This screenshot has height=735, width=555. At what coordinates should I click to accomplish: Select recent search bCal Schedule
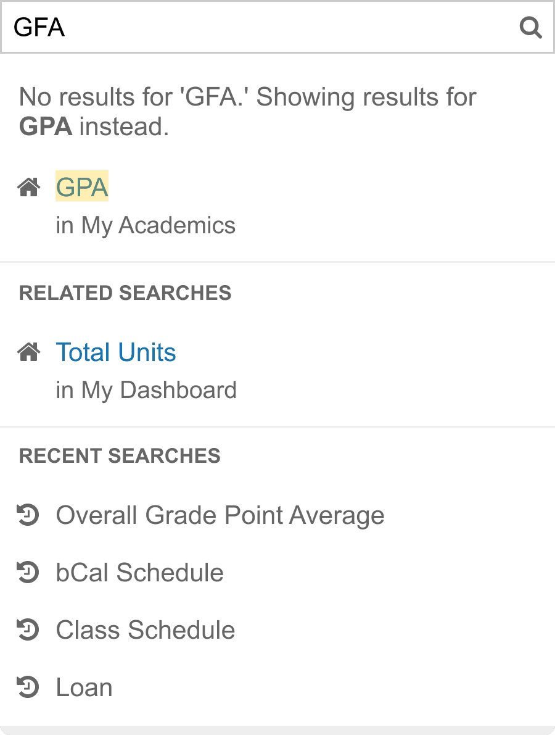coord(140,573)
